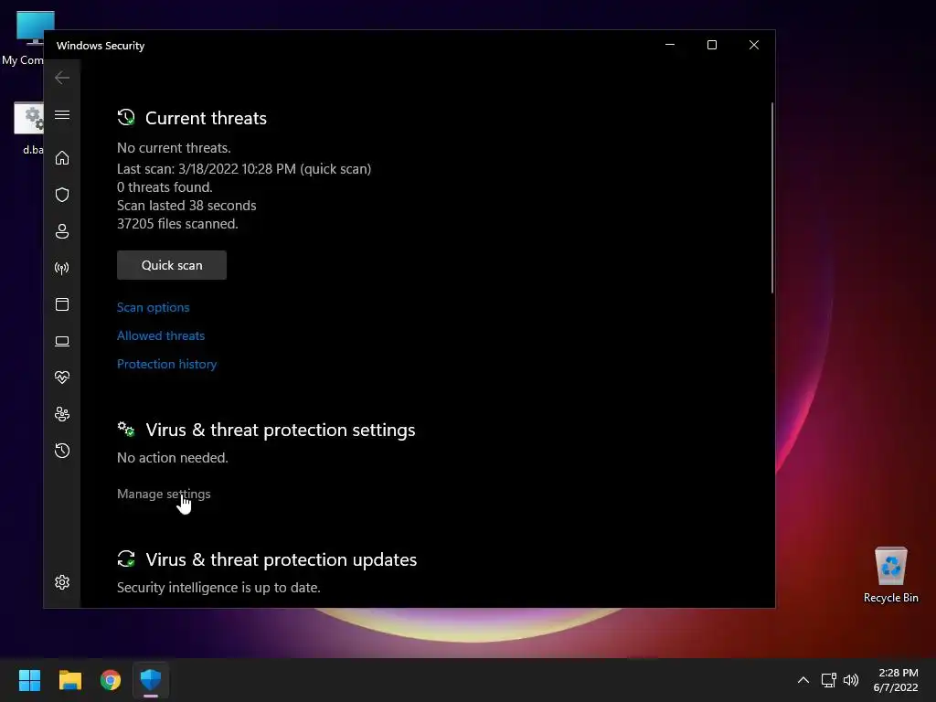The image size is (936, 702).
Task: Open the Home page icon
Action: (62, 157)
